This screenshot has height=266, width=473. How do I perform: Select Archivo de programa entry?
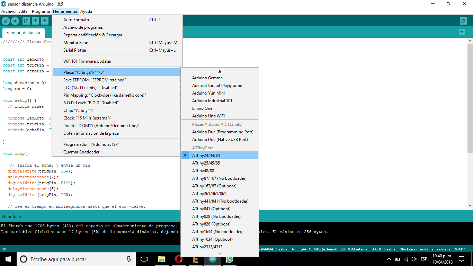coord(117,27)
